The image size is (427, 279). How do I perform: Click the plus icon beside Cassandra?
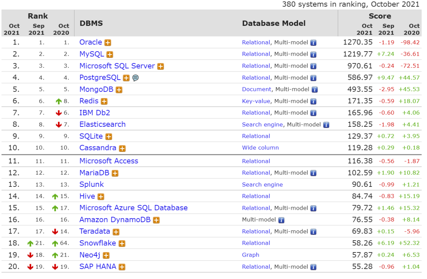click(x=122, y=149)
